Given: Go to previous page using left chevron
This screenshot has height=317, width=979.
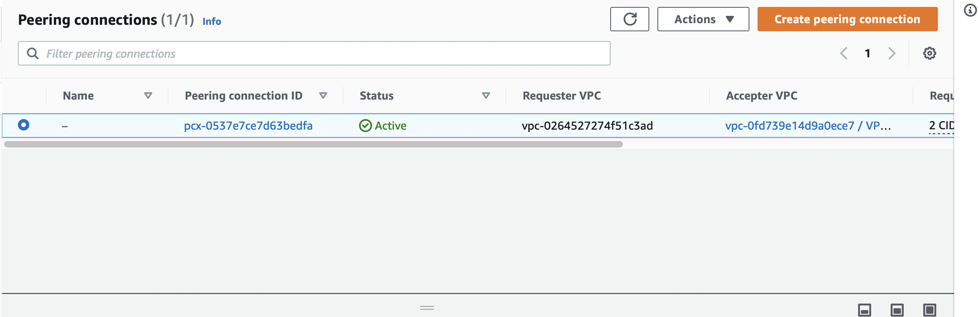Looking at the screenshot, I should 844,53.
